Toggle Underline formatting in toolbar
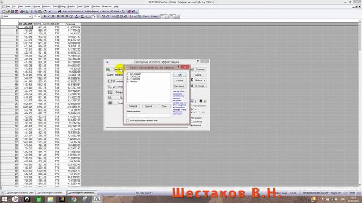 (x=53, y=16)
